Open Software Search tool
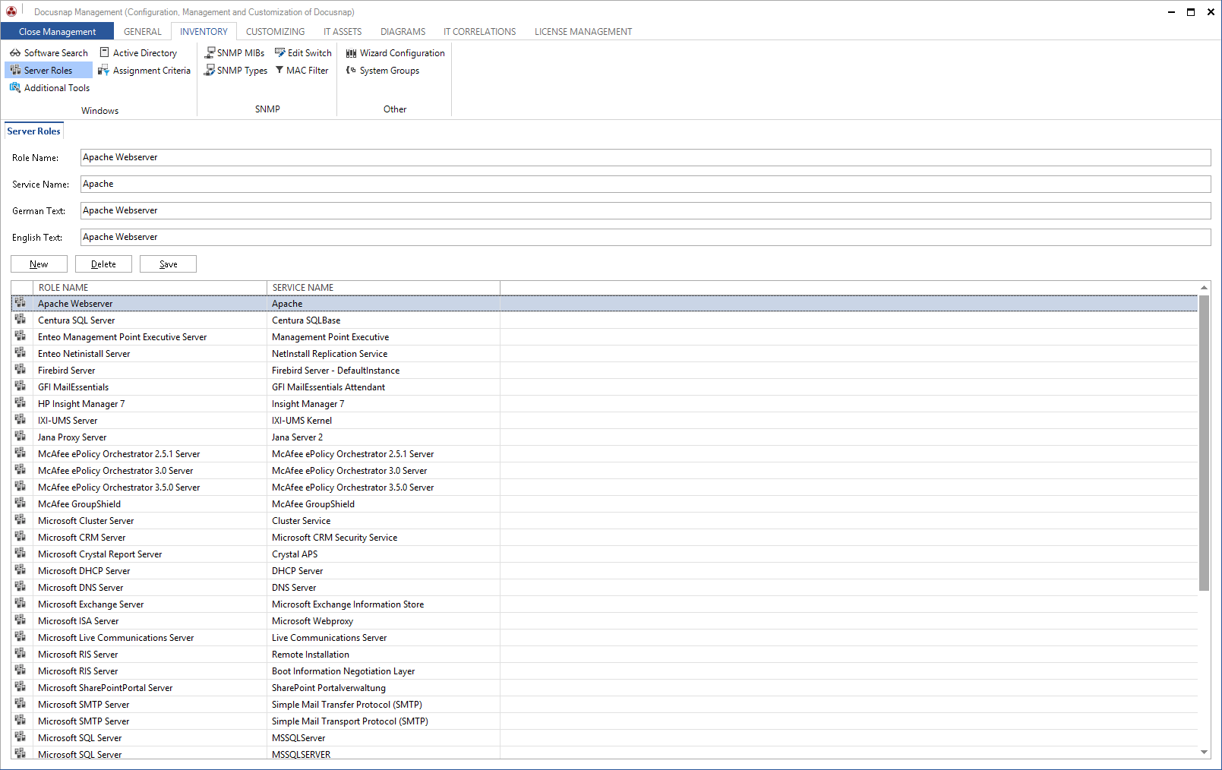The image size is (1222, 770). point(49,53)
